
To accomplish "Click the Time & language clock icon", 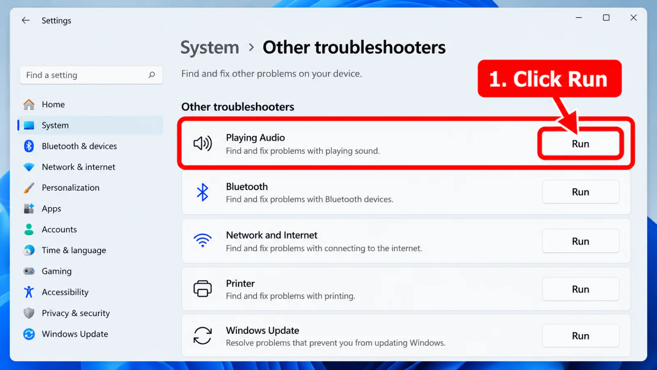I will tap(29, 250).
